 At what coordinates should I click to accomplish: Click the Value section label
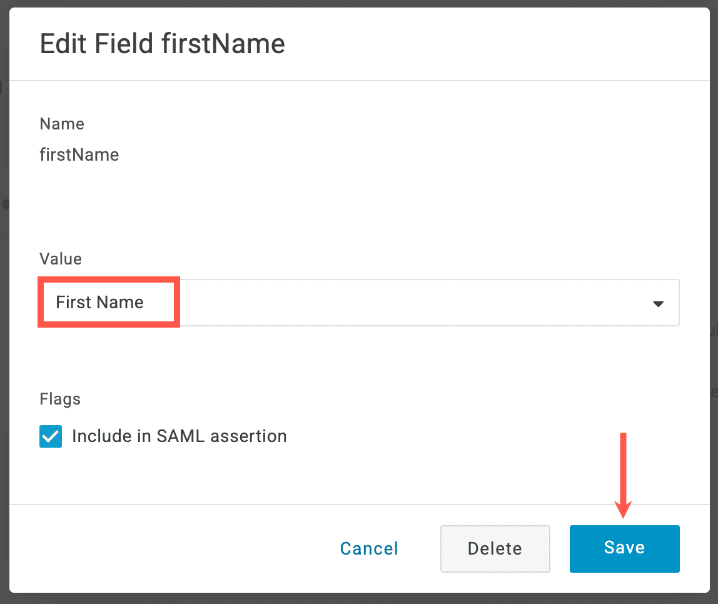point(60,259)
